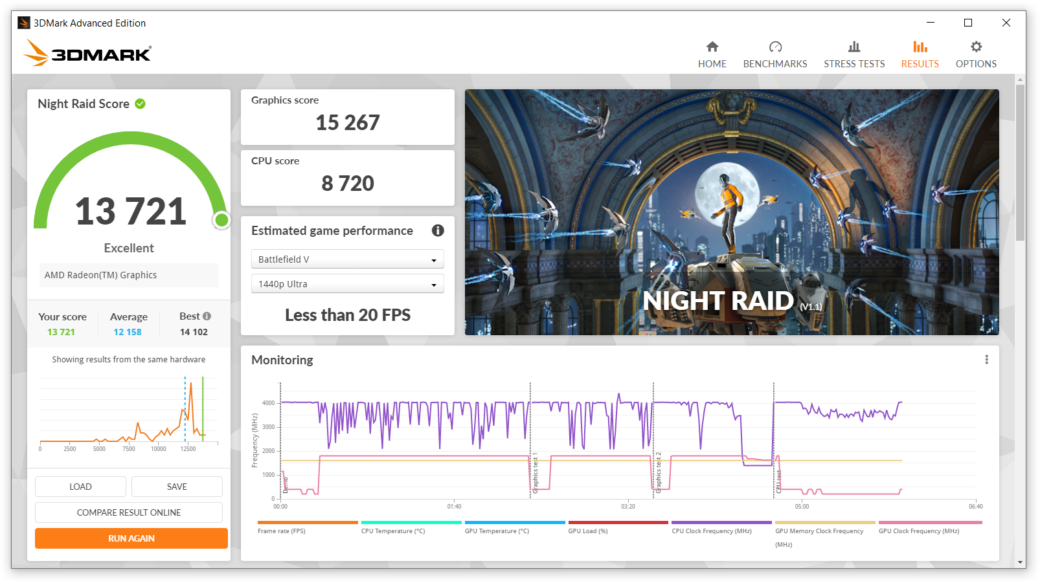Click the info icon beside Best score
Image resolution: width=1040 pixels, height=583 pixels.
(207, 316)
